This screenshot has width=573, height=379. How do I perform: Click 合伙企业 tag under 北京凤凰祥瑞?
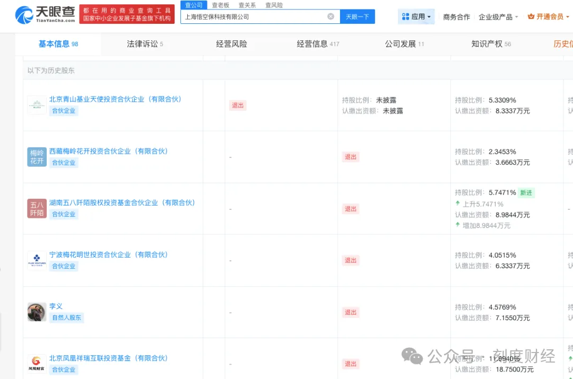64,369
